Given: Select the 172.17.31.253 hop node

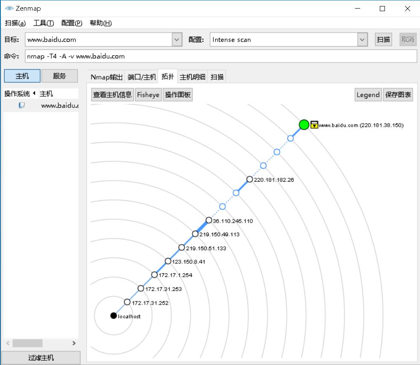Looking at the screenshot, I should [141, 288].
